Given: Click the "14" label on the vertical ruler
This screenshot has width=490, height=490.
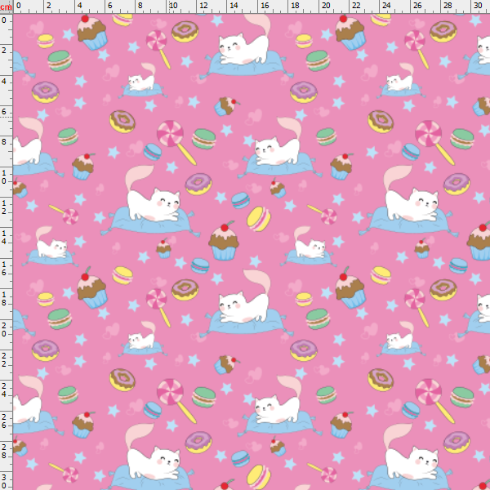Looking at the screenshot, I should click(x=4, y=238).
